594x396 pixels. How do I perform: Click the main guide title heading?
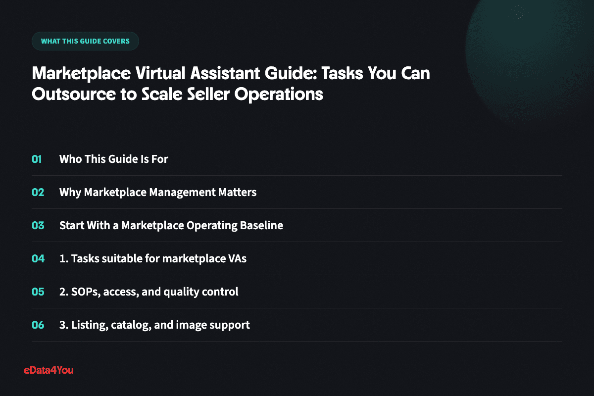[x=231, y=83]
